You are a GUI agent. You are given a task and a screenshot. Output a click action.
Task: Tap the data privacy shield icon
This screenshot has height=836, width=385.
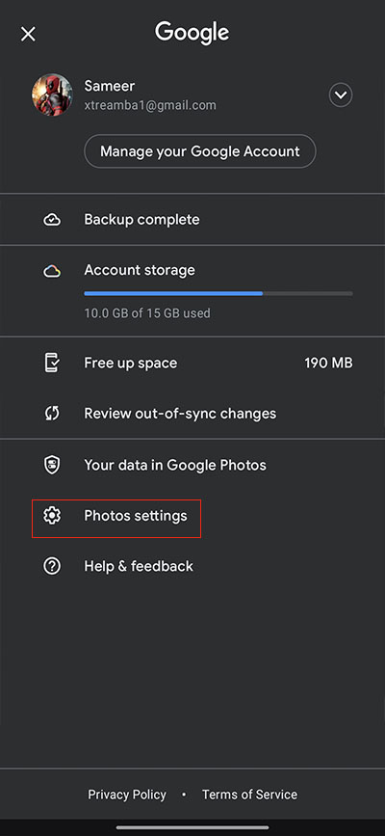(x=52, y=465)
